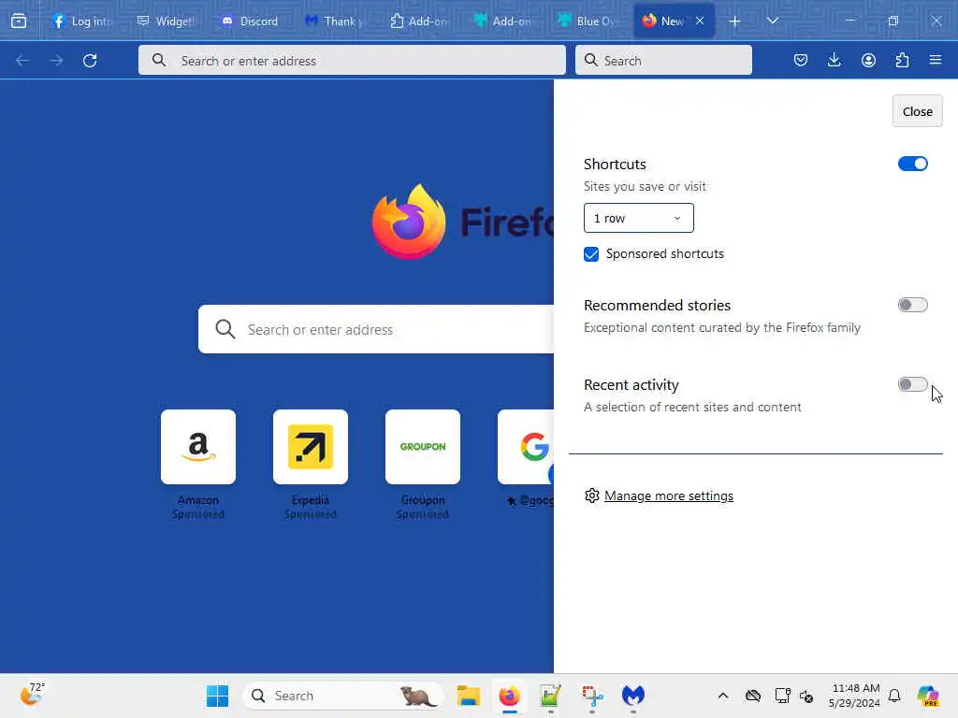Open the list all tabs dropdown arrow

click(x=772, y=21)
